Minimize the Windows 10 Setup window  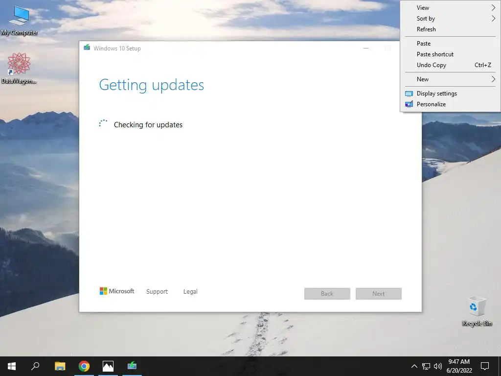point(366,48)
